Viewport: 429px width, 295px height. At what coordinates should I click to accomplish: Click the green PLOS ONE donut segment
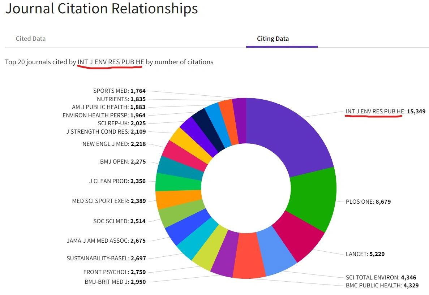click(313, 199)
